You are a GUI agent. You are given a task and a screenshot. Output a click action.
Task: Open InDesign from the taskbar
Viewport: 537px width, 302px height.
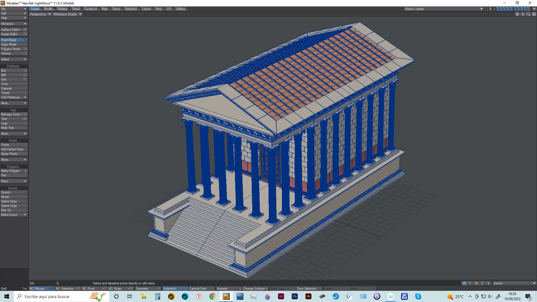[x=281, y=296]
